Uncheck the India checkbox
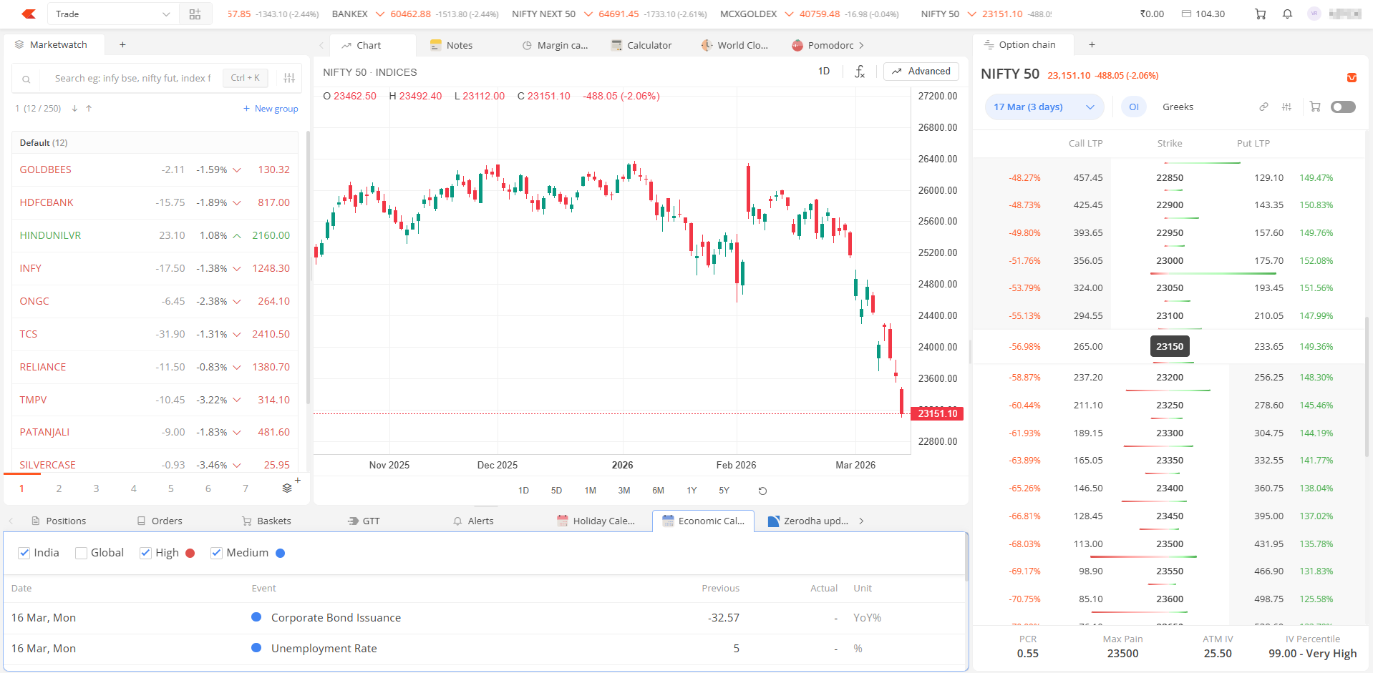 24,553
